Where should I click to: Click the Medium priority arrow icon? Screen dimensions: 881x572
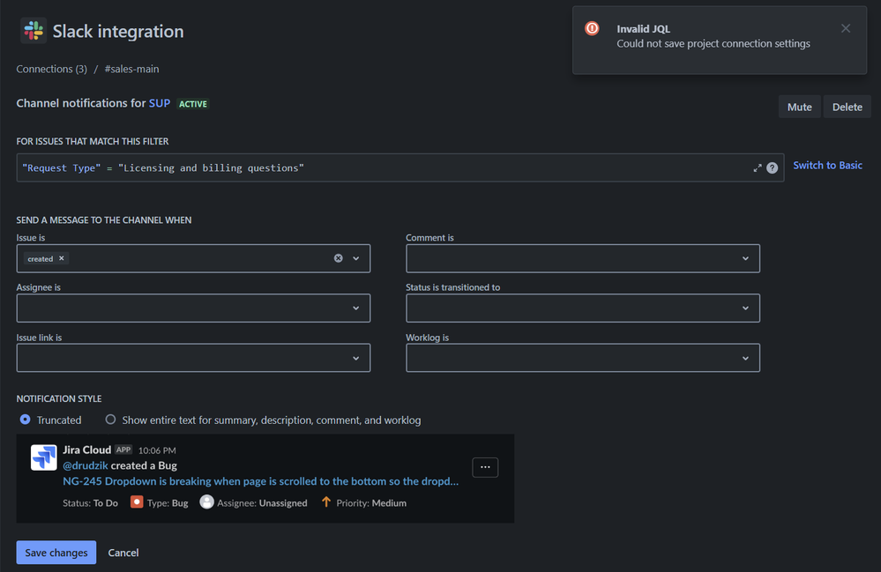pos(326,501)
